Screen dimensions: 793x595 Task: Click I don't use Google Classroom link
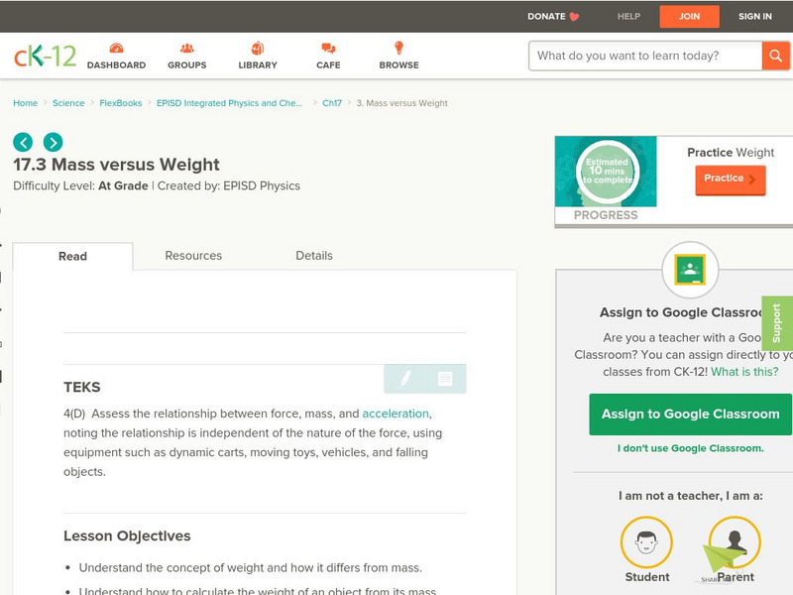pyautogui.click(x=690, y=448)
